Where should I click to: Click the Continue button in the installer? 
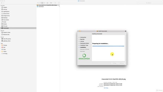[122, 63]
